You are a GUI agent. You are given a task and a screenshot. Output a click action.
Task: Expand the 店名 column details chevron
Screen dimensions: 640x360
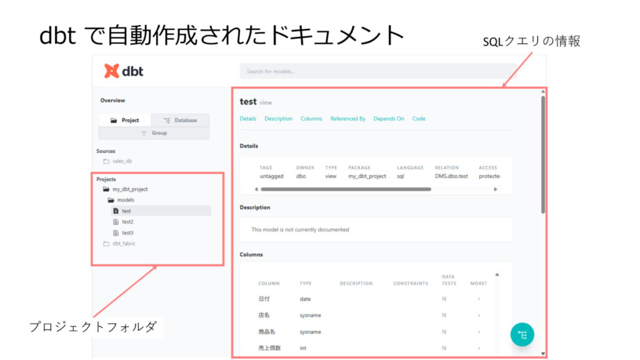(x=479, y=316)
